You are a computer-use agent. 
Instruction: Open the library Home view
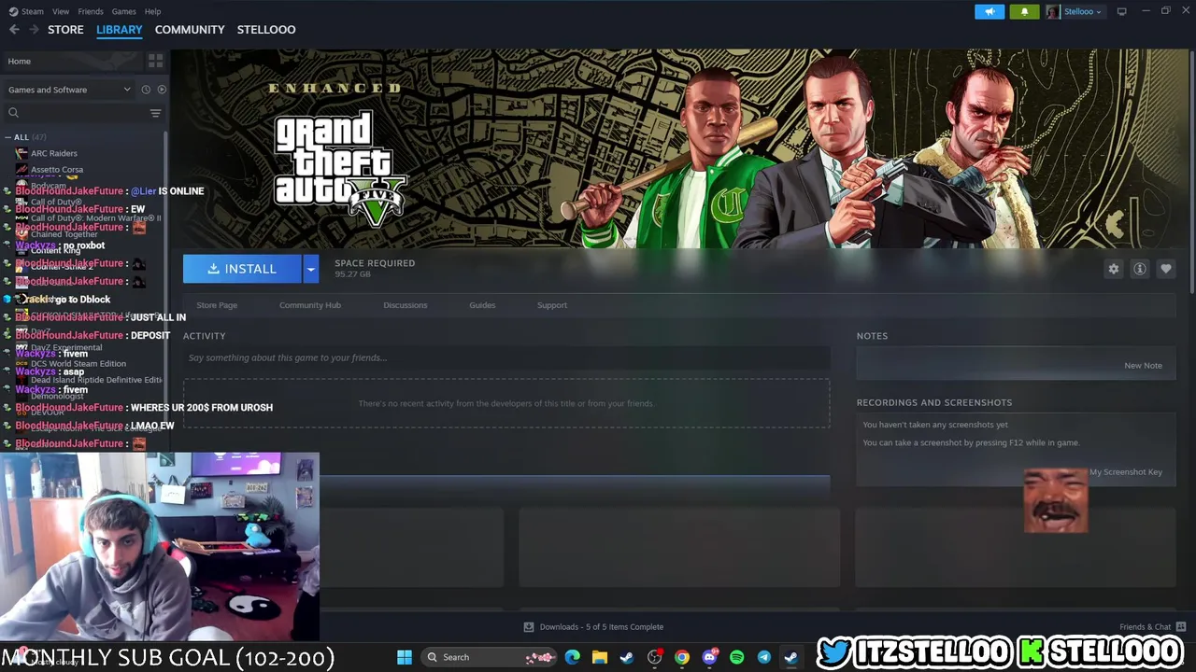point(73,62)
